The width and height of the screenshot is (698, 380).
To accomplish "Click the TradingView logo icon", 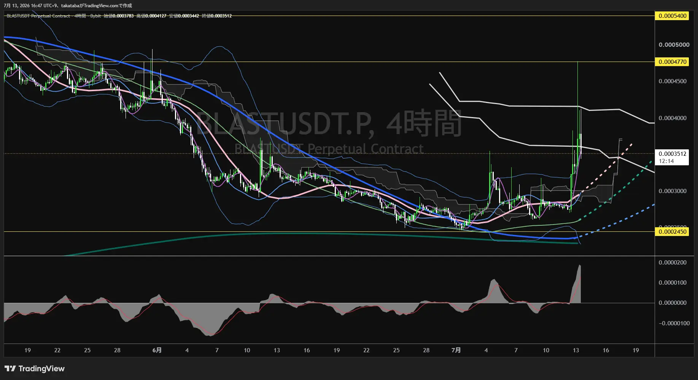I will click(10, 369).
